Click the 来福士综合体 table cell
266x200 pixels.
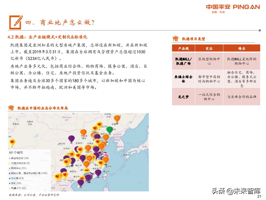point(183,79)
